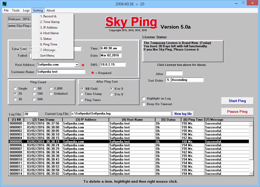Sort by 4. Host Name
Screen dimensions: 260x187
click(x=53, y=33)
